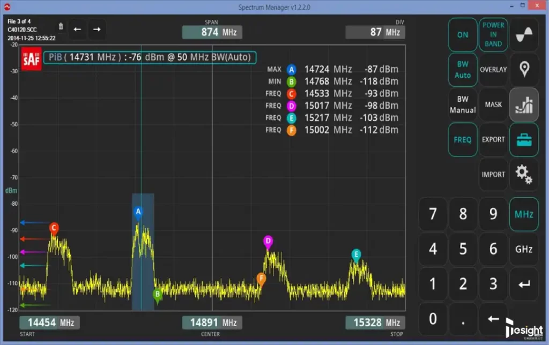
Task: Toggle the bar chart markers icon
Action: pyautogui.click(x=524, y=104)
